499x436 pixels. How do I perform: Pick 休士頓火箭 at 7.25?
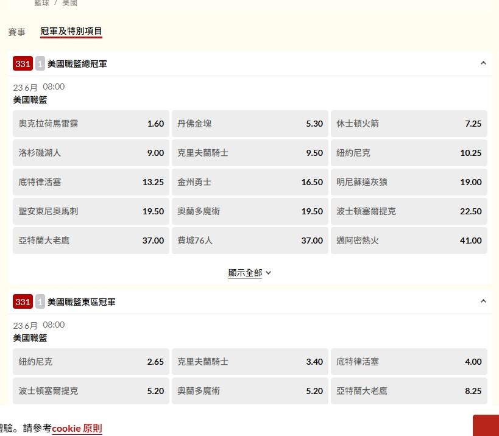tap(409, 124)
